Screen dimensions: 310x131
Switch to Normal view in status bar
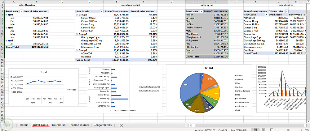(255, 130)
